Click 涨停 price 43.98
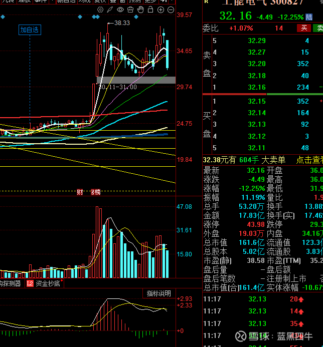Screen dimensions: 323x347 click(256, 225)
